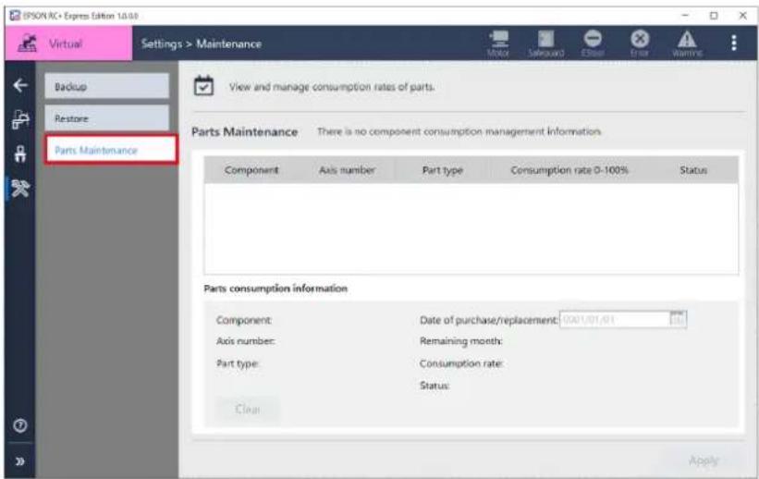Click the Virtual robot connection icon
This screenshot has width=759, height=479.
27,43
